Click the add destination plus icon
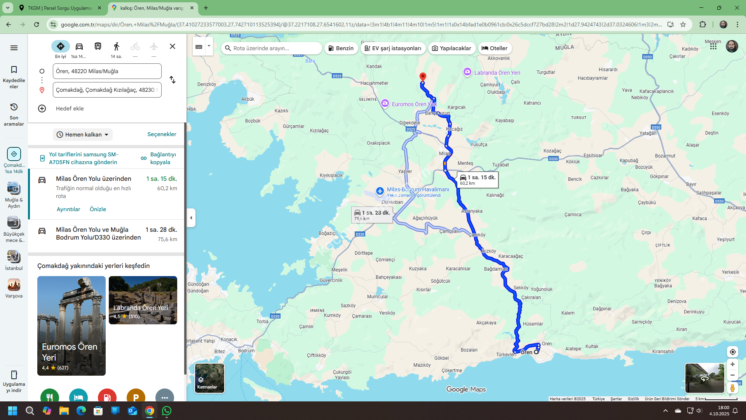Viewport: 746px width, 420px height. [42, 108]
